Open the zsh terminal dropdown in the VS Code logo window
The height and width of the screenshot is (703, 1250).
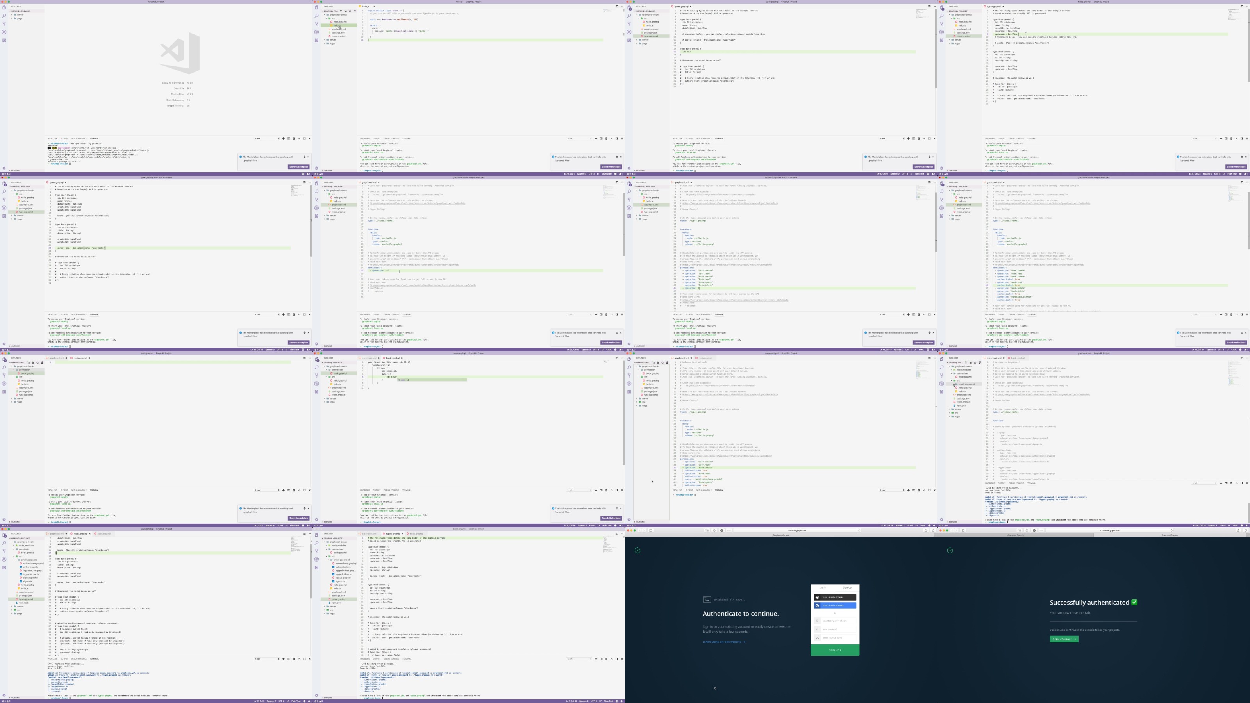click(267, 139)
